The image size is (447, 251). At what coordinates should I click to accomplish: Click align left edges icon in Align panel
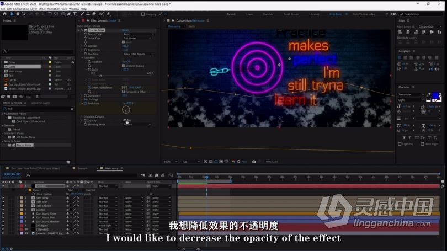coord(400,32)
